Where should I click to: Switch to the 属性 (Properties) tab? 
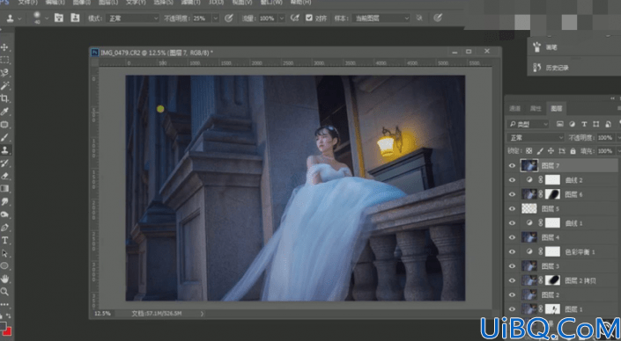[536, 108]
